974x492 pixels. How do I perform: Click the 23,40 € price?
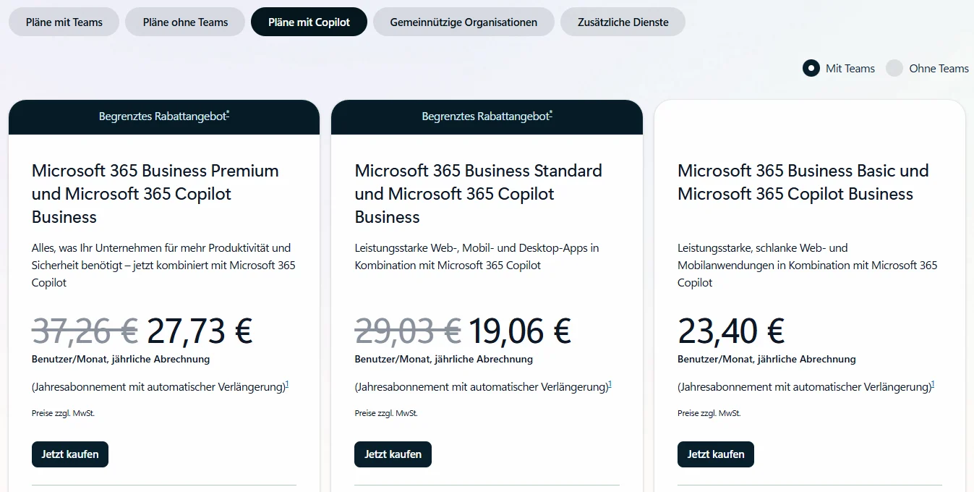pyautogui.click(x=731, y=331)
